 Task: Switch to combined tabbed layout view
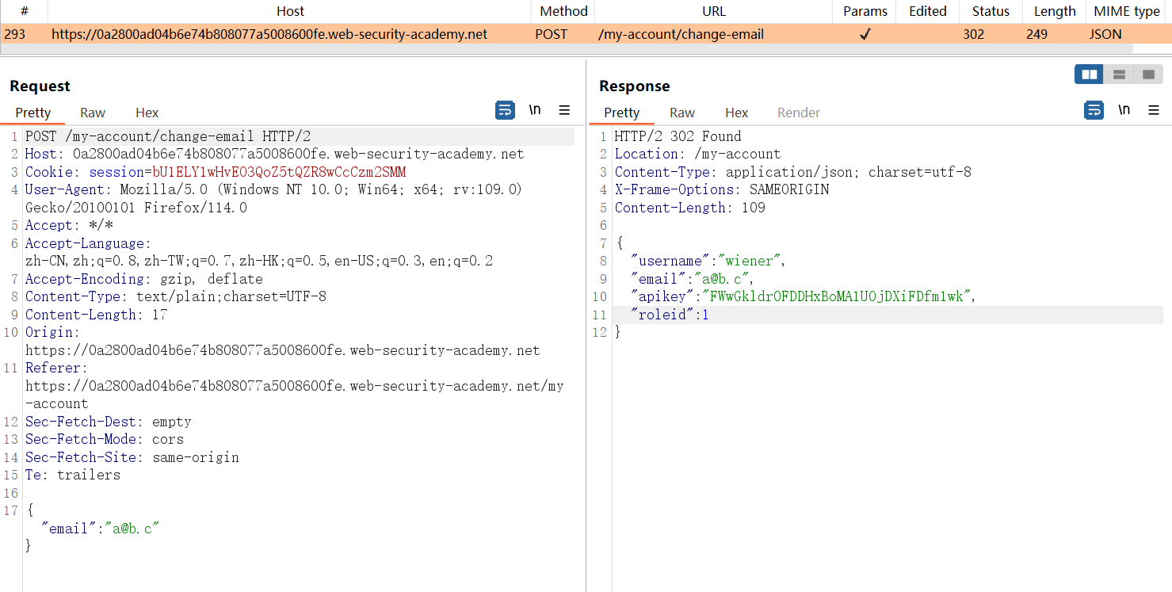[x=1148, y=74]
